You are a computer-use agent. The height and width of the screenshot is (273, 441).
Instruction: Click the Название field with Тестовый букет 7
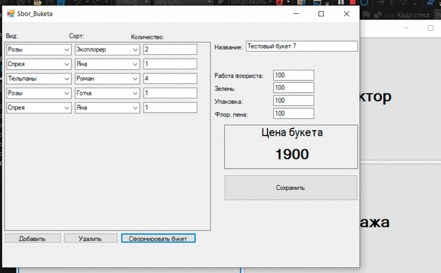[x=302, y=47]
